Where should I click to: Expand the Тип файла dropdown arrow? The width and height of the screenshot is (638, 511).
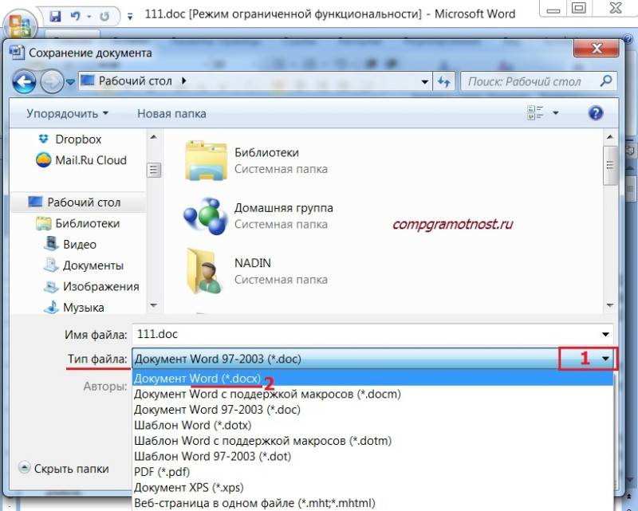pos(606,359)
